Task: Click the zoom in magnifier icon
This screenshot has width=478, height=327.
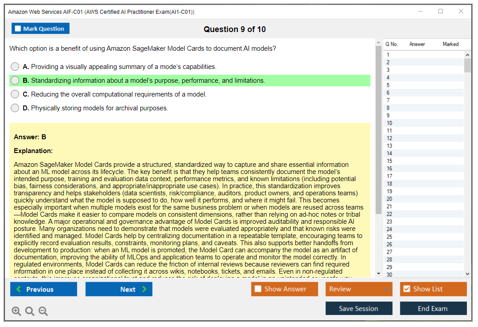Action: click(x=16, y=311)
